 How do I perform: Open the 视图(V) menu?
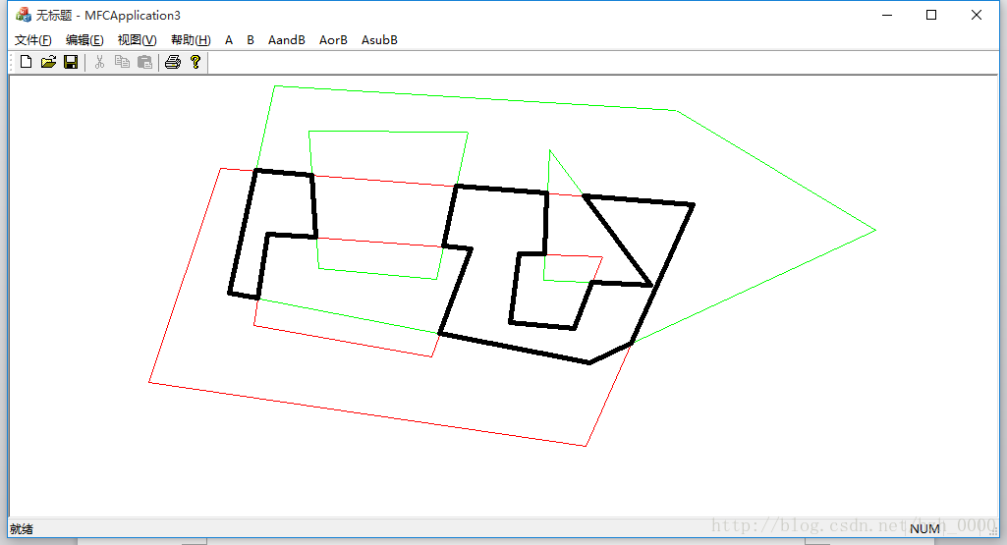click(137, 40)
